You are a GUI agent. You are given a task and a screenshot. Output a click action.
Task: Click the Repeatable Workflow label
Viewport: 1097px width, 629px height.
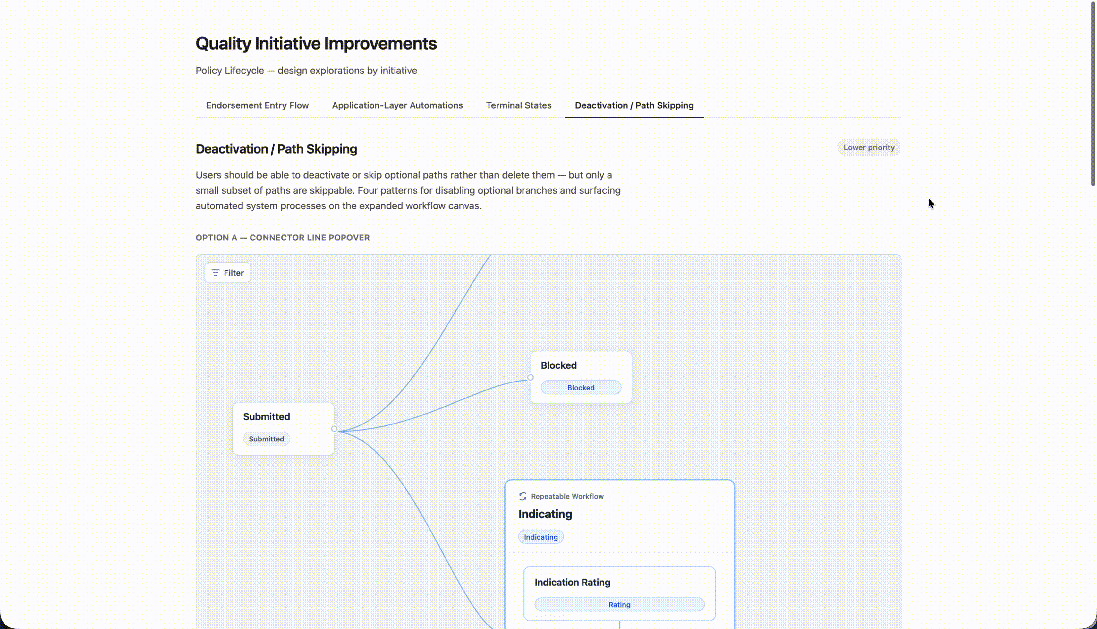tap(567, 496)
